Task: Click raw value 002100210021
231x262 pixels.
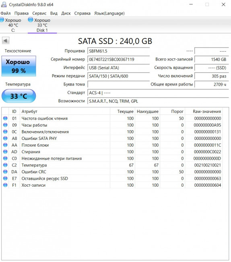Action: [207, 165]
